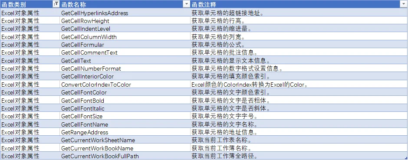Click the comment 获取单元格的文字颜色索引。
This screenshot has height=160, width=408.
[x=230, y=92]
